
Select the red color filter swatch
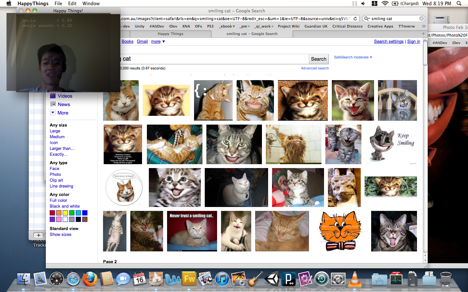[52, 213]
